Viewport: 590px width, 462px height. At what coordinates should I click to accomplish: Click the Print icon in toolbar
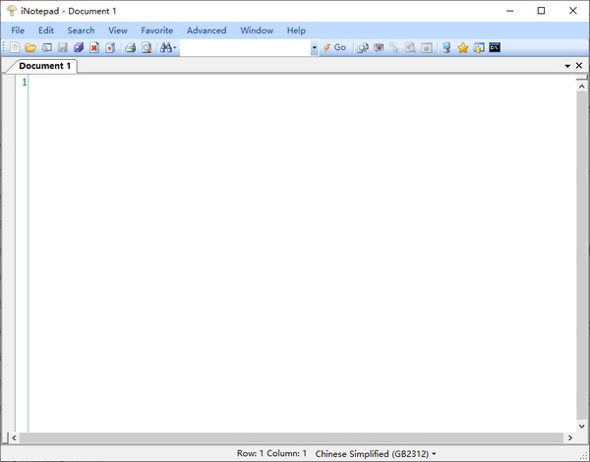(130, 47)
